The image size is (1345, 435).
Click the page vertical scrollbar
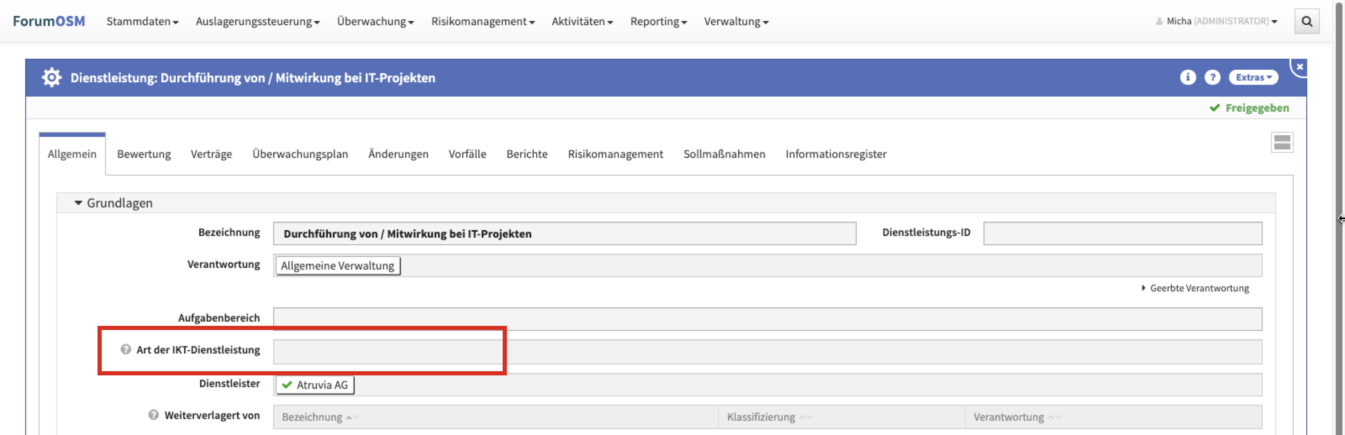(1340, 217)
